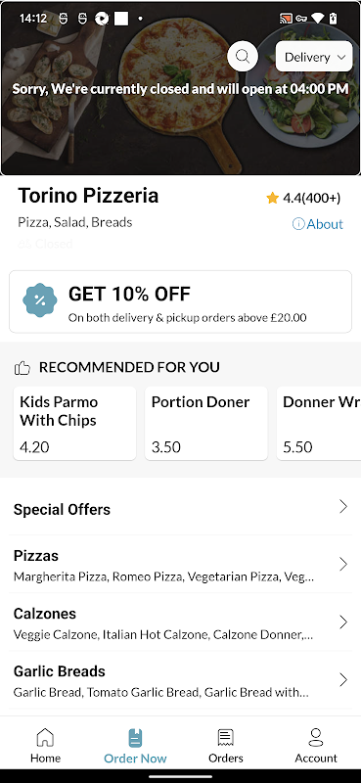This screenshot has height=783, width=361.
Task: Select the Donner Wrap card
Action: (319, 423)
